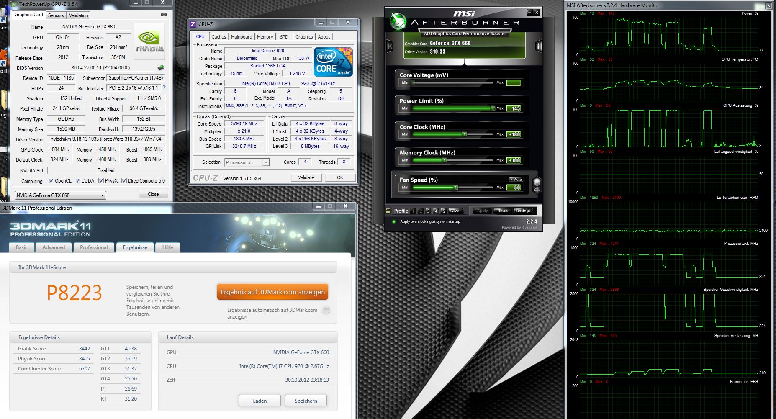Toggle the PhysX checkbox in GPU-Z
776x419 pixels.
(x=101, y=181)
